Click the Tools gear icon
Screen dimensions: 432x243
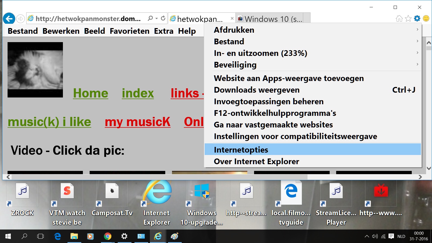417,18
